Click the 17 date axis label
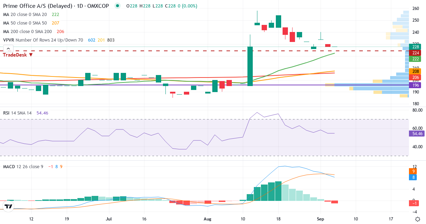 [390, 219]
